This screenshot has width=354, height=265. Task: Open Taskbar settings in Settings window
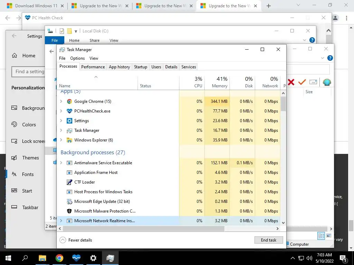pyautogui.click(x=25, y=207)
